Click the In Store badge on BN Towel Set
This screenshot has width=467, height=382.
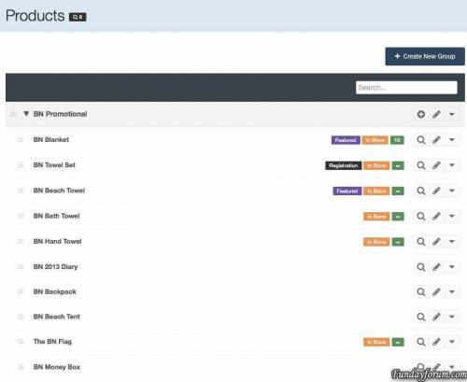pyautogui.click(x=376, y=165)
